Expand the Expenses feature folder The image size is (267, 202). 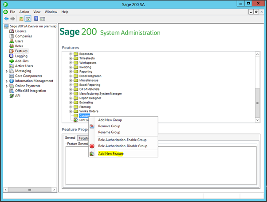coord(71,54)
